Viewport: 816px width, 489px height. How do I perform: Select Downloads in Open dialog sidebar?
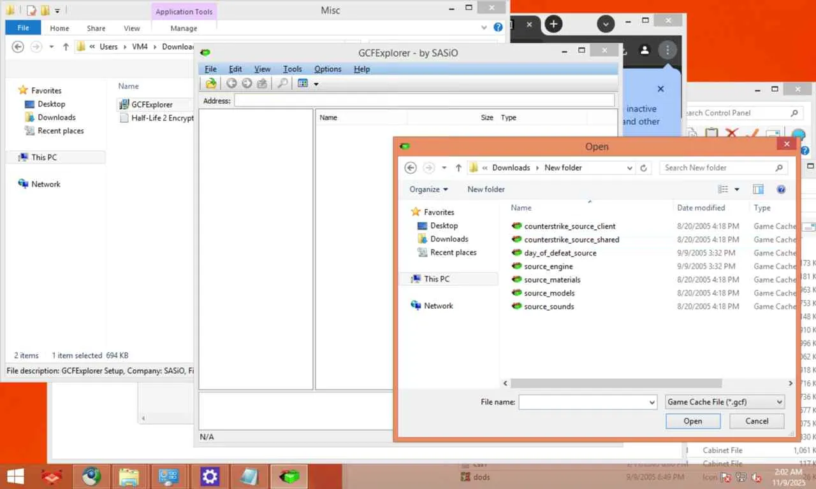(x=449, y=239)
